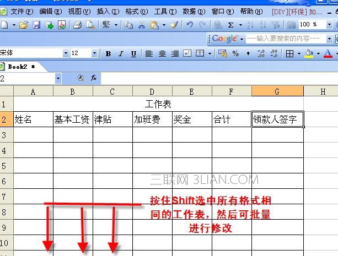Open the zoom percentage dropdown

click(329, 25)
